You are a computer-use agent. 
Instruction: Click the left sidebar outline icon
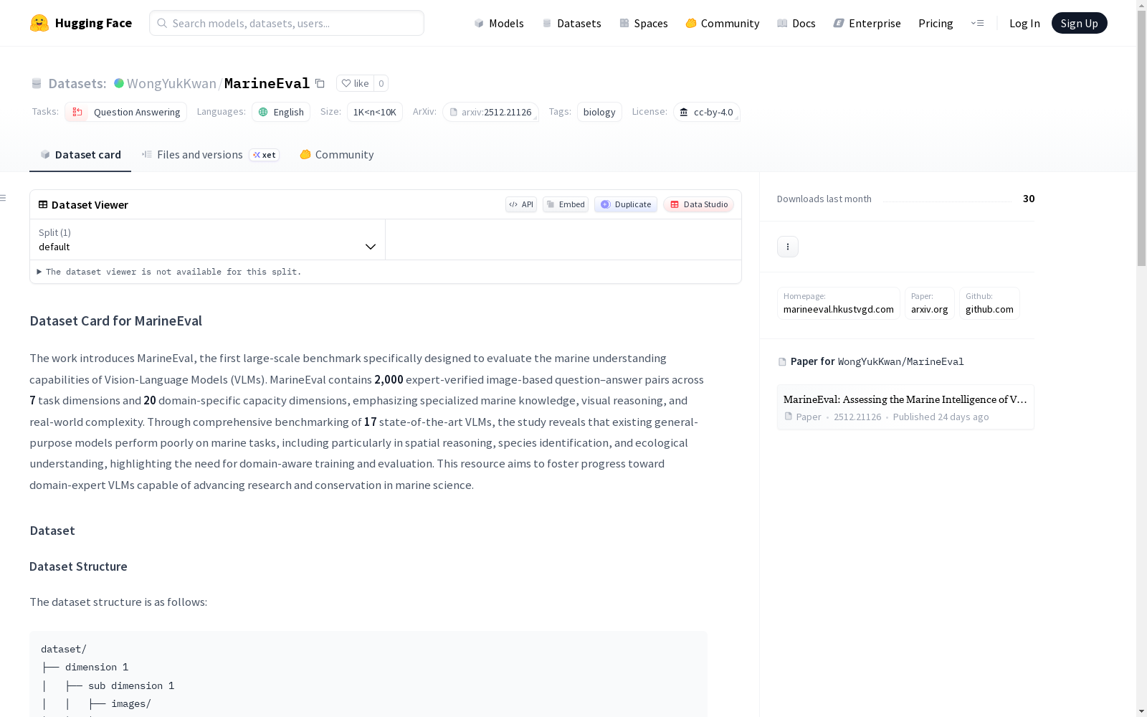click(4, 198)
